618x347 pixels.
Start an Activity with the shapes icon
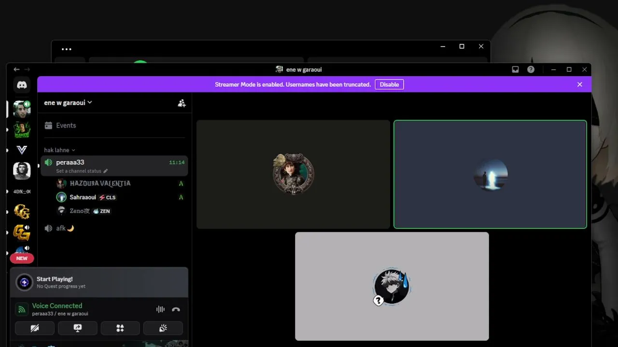point(120,328)
